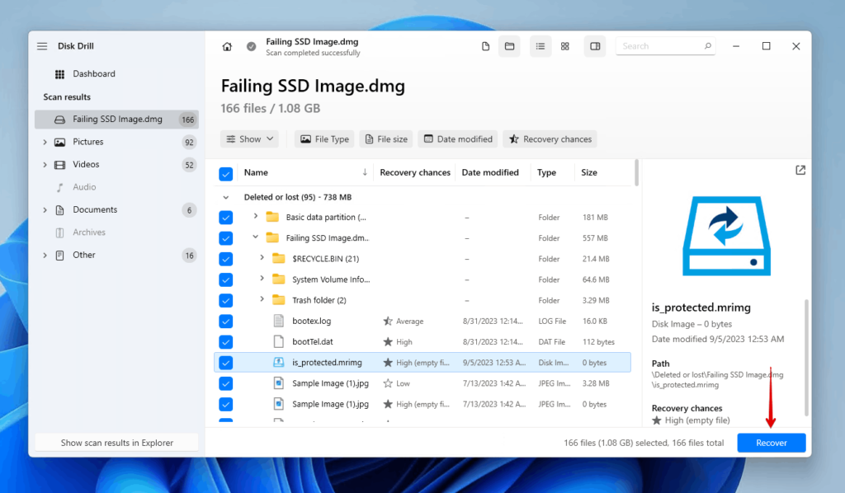This screenshot has height=493, width=845.
Task: Click the Search input field
Action: (660, 46)
